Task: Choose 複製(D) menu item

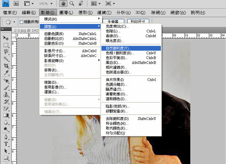Action: [x=70, y=82]
